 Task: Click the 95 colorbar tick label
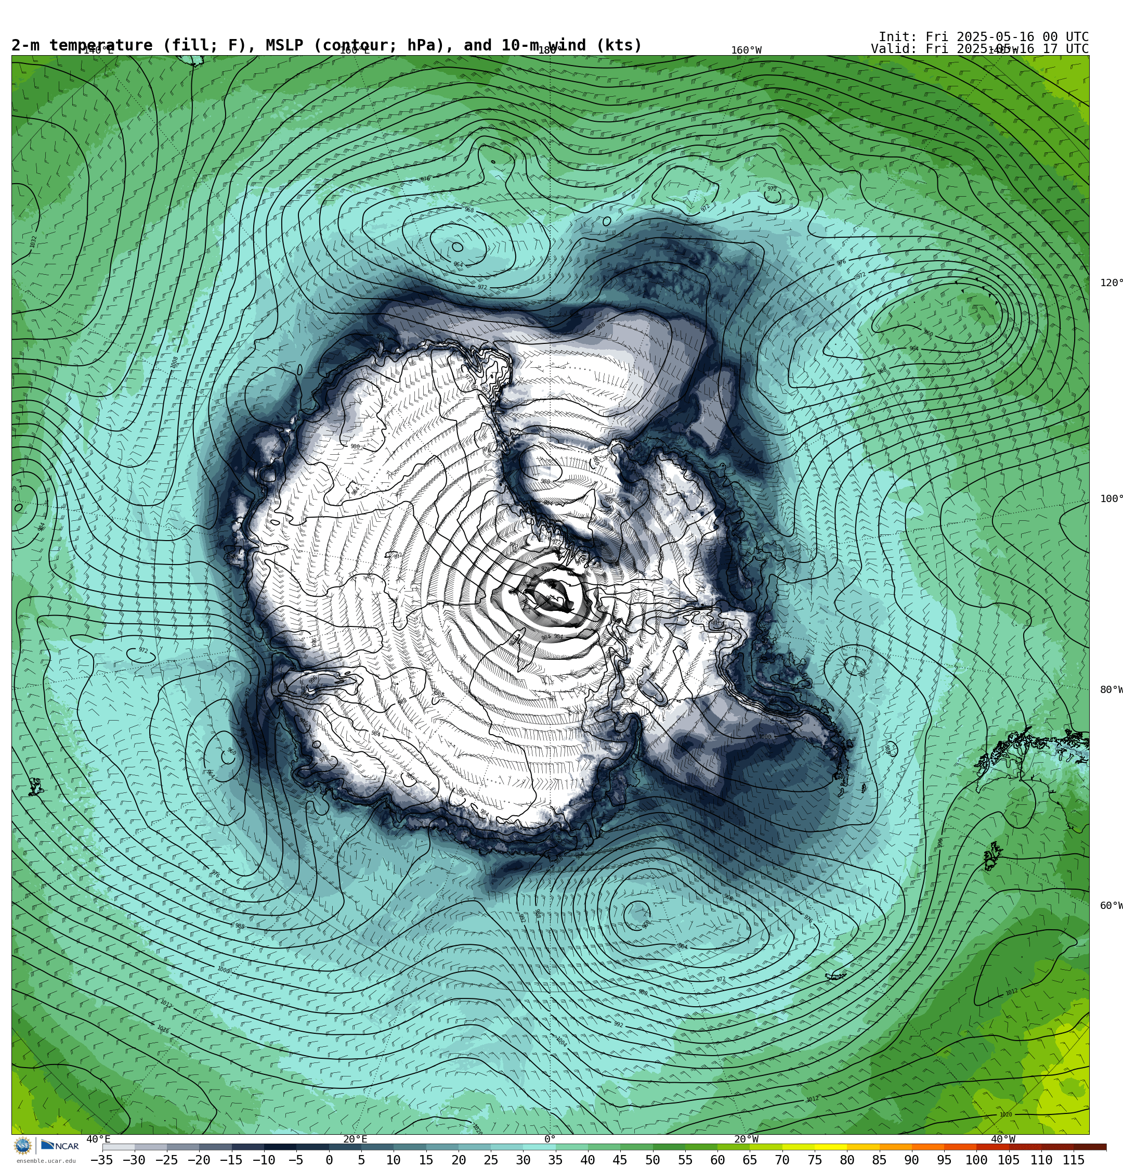coord(945,1160)
